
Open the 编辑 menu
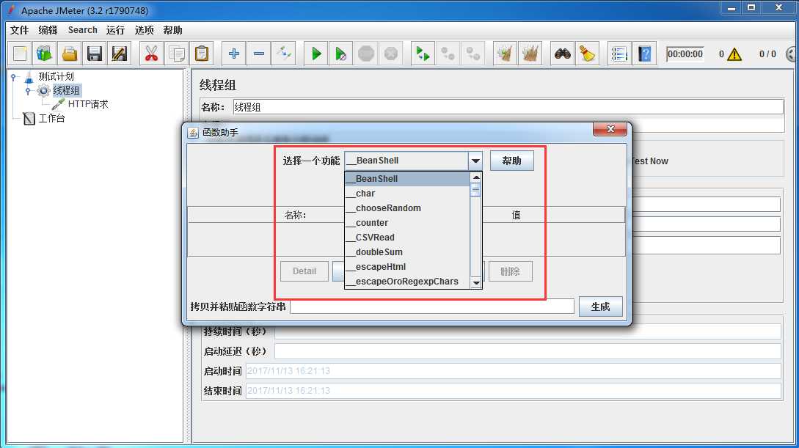point(48,30)
